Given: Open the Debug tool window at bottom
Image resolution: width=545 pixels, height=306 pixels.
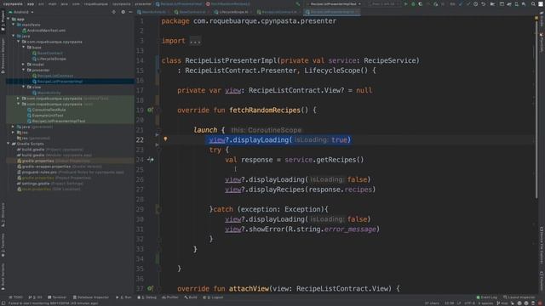Looking at the screenshot, I should click(146, 297).
